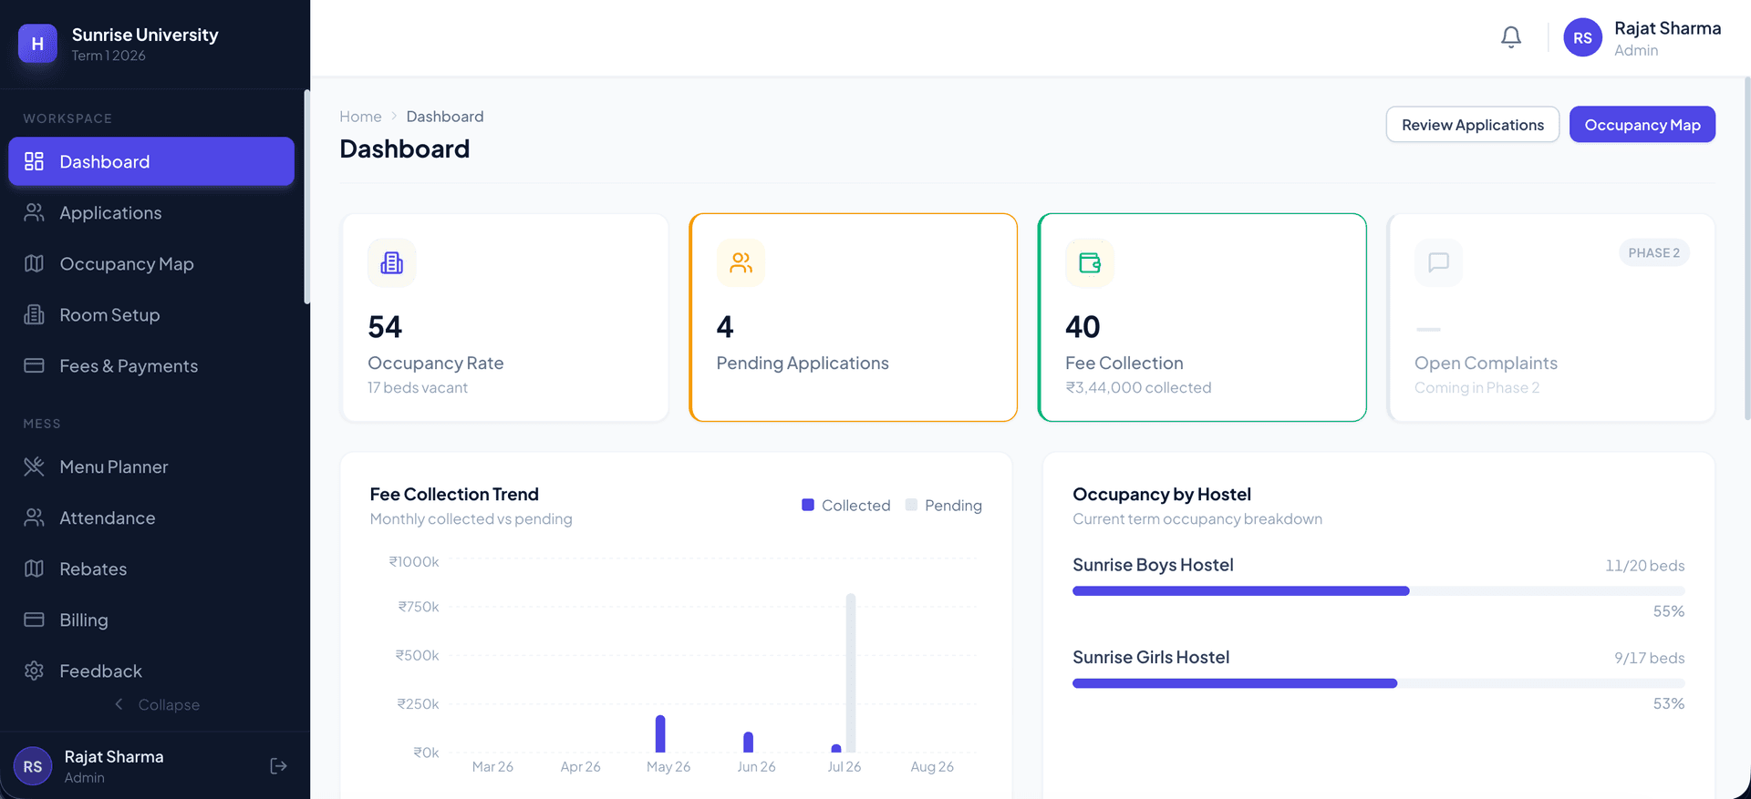Click the Fees & Payments card icon
1751x799 pixels.
[34, 366]
